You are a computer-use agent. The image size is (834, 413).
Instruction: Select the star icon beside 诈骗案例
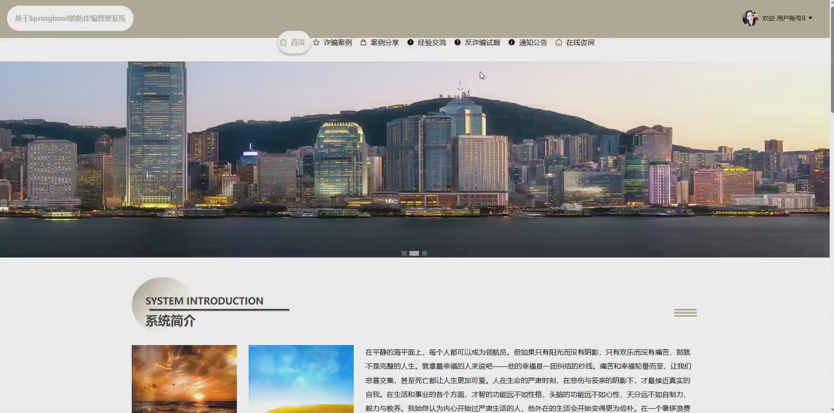(317, 42)
